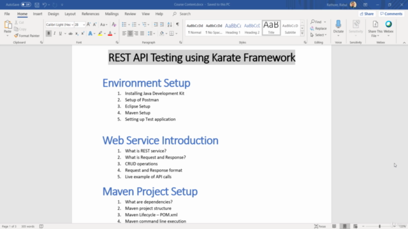Show or hide paragraph marks
Viewport: 408px width, 229px height.
[177, 24]
